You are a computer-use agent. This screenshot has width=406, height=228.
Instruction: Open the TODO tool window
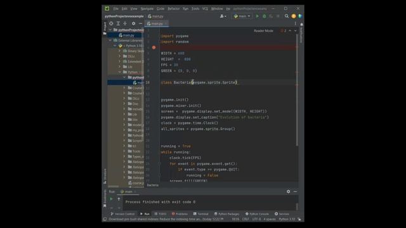pos(160,214)
